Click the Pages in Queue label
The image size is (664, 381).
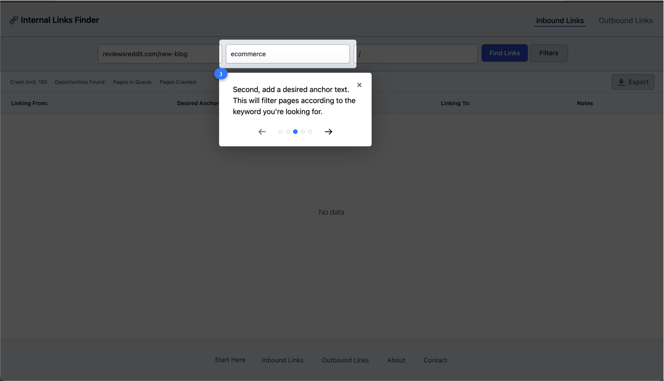[132, 82]
